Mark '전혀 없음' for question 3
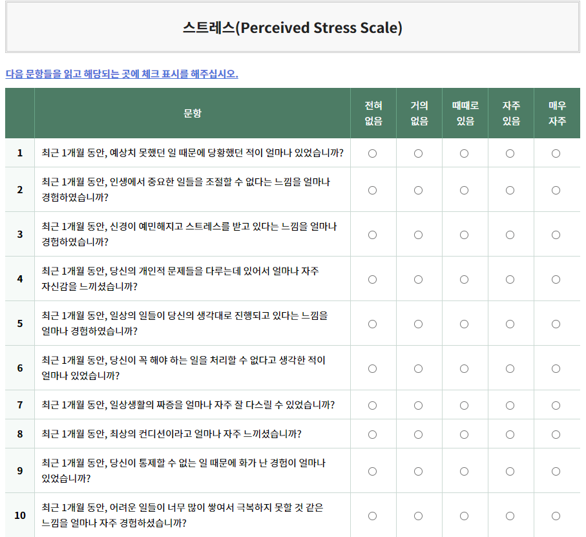Screen dimensions: 586x537 pos(372,235)
